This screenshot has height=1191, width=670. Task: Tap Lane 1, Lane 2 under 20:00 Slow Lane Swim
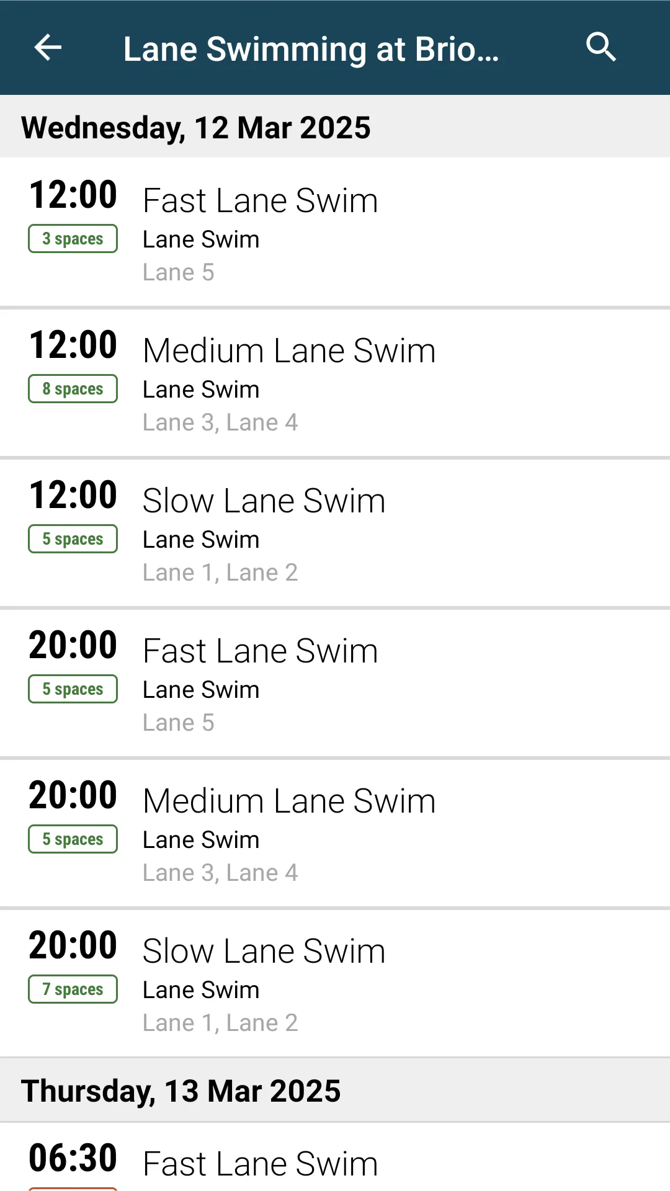pyautogui.click(x=220, y=1022)
